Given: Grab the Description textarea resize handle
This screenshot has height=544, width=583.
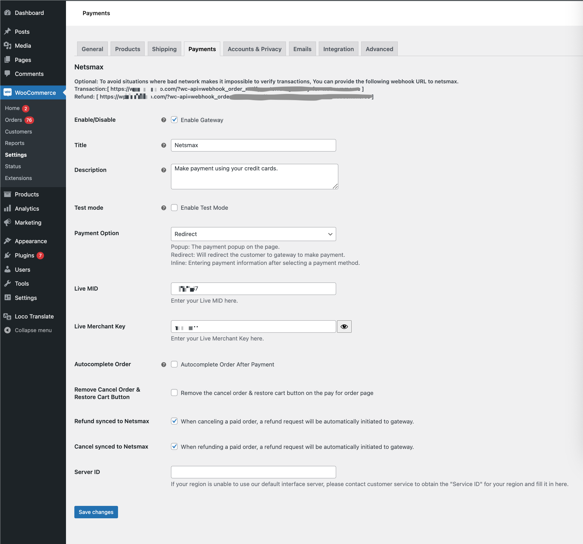Looking at the screenshot, I should [x=335, y=186].
